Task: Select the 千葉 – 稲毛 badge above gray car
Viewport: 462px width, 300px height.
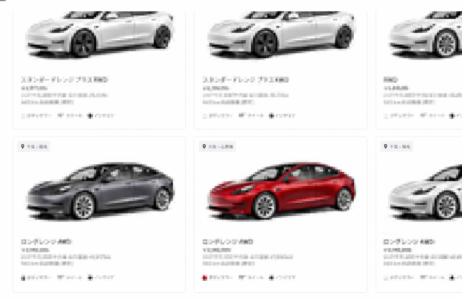Action: coord(34,146)
